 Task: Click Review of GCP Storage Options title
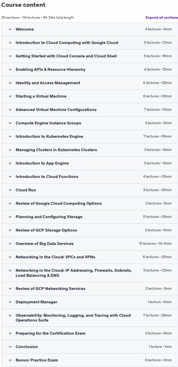pyautogui.click(x=46, y=230)
